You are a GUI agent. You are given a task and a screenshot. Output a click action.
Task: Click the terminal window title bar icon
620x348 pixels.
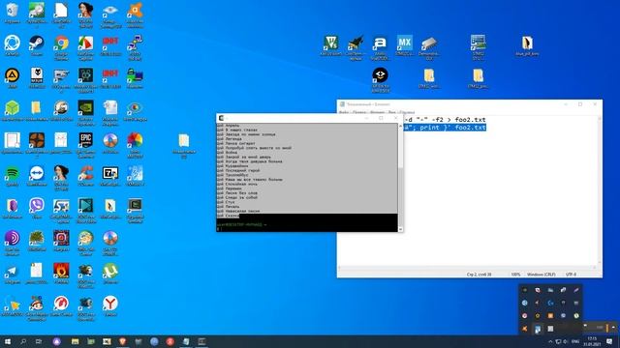pyautogui.click(x=221, y=118)
